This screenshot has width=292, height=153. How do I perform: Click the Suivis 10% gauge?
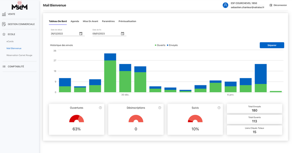click(x=195, y=119)
